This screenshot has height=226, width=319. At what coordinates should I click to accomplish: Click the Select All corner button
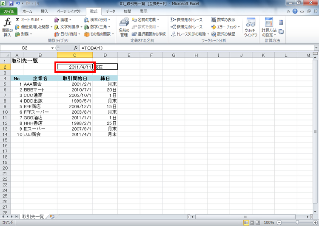5,55
